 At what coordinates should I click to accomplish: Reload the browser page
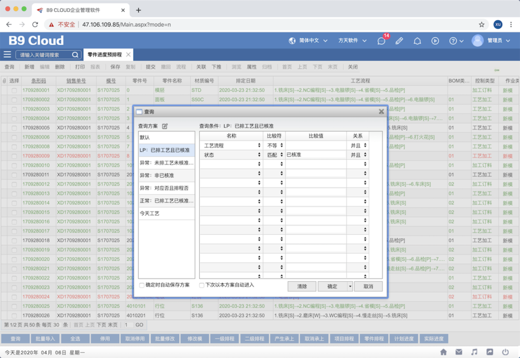[x=35, y=24]
